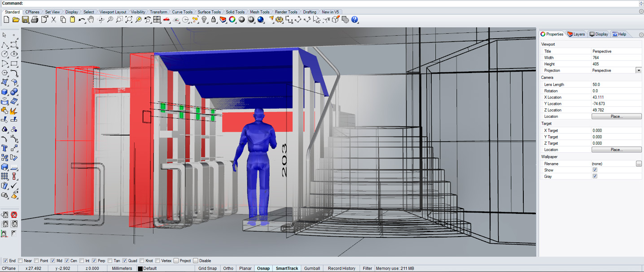The image size is (644, 272).
Task: Toggle the Quad osnap checkbox
Action: pyautogui.click(x=124, y=261)
